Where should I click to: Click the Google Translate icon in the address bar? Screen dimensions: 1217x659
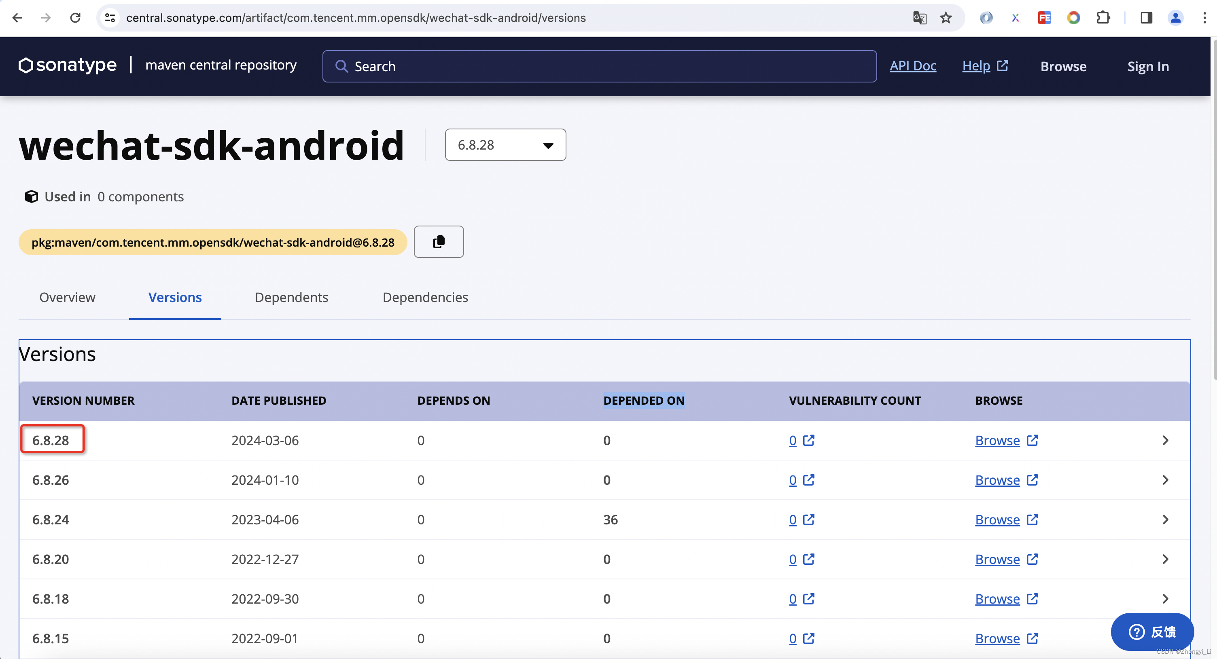pyautogui.click(x=919, y=18)
